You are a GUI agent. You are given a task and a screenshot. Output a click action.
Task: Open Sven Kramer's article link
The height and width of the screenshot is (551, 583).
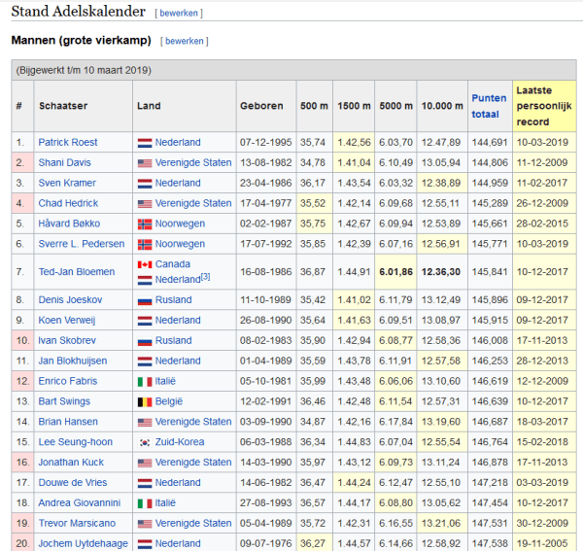coord(66,184)
